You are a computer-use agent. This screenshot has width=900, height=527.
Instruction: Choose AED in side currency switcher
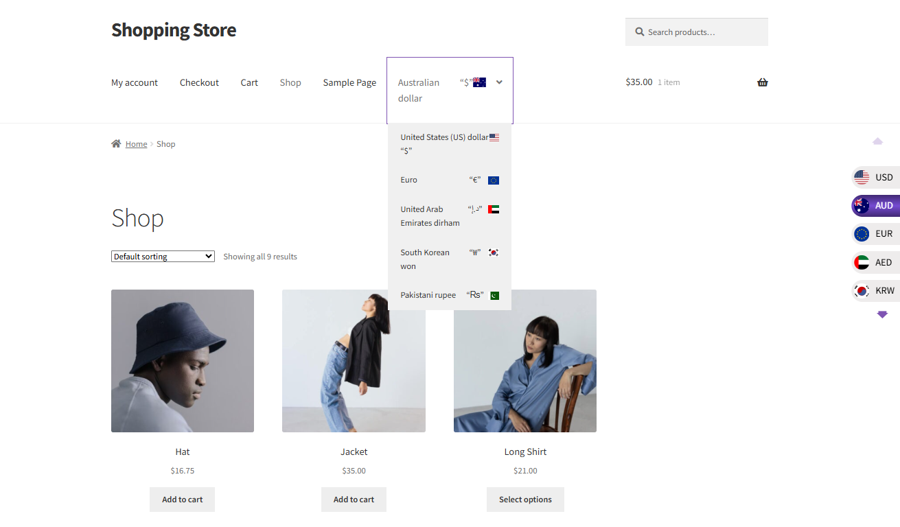coord(875,262)
